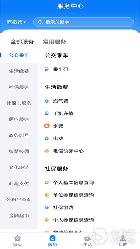Open the 燃气费 gas fee icon
The width and height of the screenshot is (140, 249).
(x=47, y=101)
